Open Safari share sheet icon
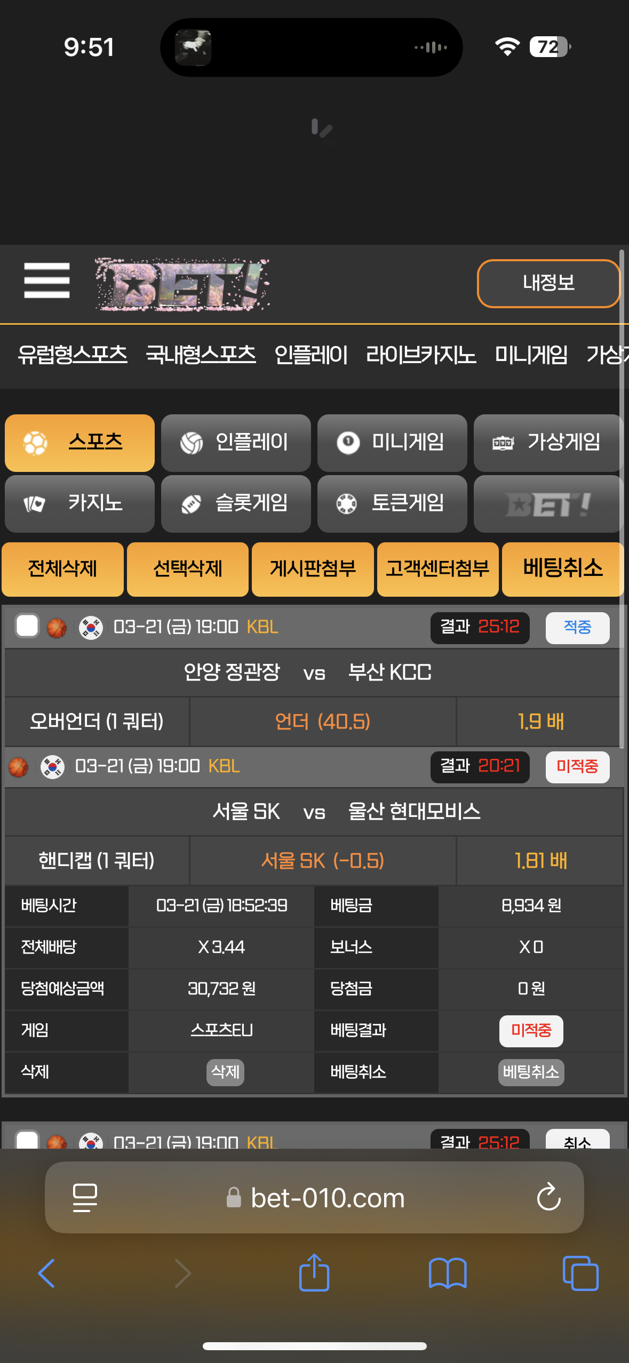Image resolution: width=629 pixels, height=1363 pixels. click(x=314, y=1272)
